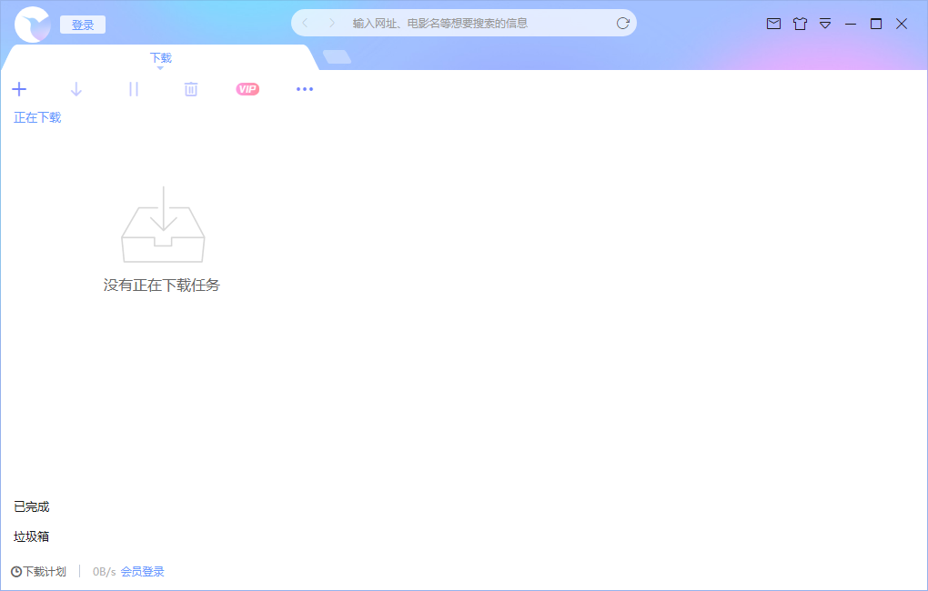
Task: Click the 会员登录 link in status bar
Action: click(x=143, y=572)
